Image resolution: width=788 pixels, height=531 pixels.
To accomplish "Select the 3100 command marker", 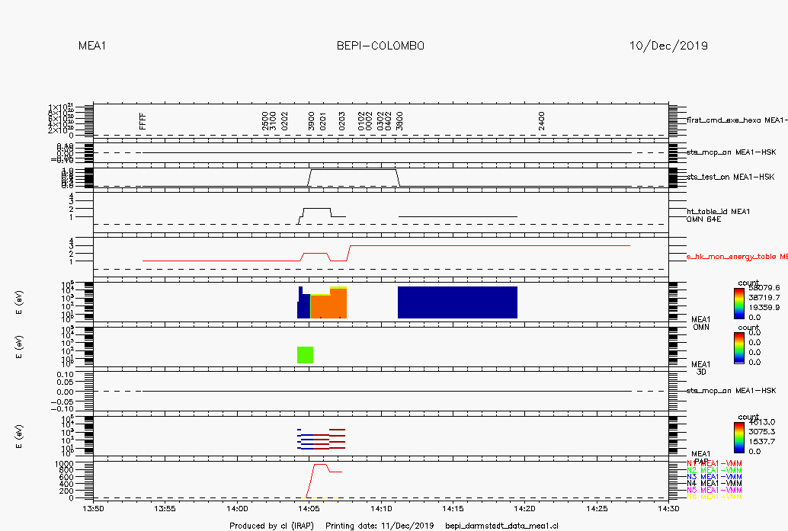I will click(x=273, y=122).
